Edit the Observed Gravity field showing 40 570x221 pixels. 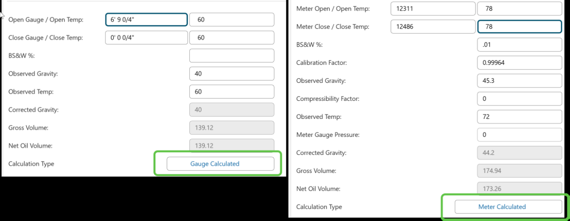(232, 74)
